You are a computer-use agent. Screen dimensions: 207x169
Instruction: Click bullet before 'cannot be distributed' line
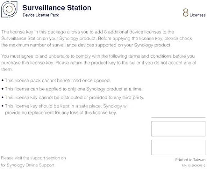coord(3,97)
